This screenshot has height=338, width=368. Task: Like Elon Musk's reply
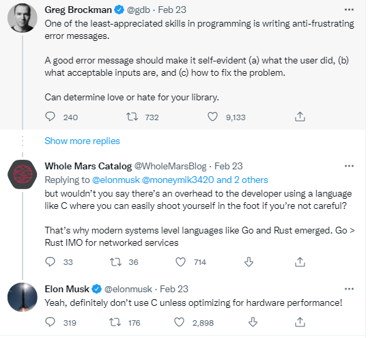tap(180, 322)
